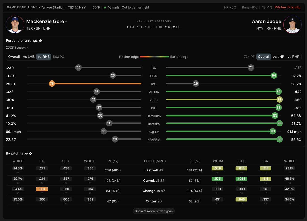This screenshot has width=307, height=221.
Task: Click pitcher HR/FB% percentile marker 23
Action: click(115, 139)
